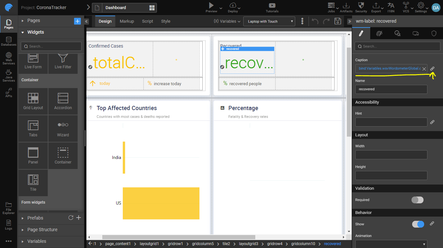
Task: Click the Width input field
Action: (391, 155)
